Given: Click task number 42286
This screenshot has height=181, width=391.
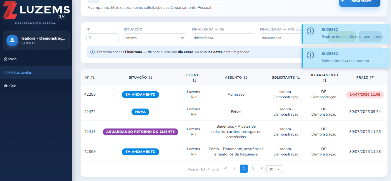Looking at the screenshot, I should coord(90,94).
